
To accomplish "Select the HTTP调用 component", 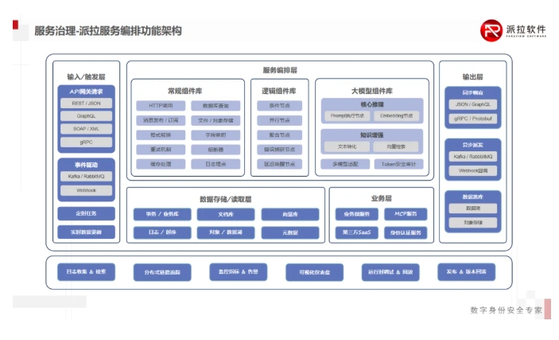I will [x=161, y=106].
